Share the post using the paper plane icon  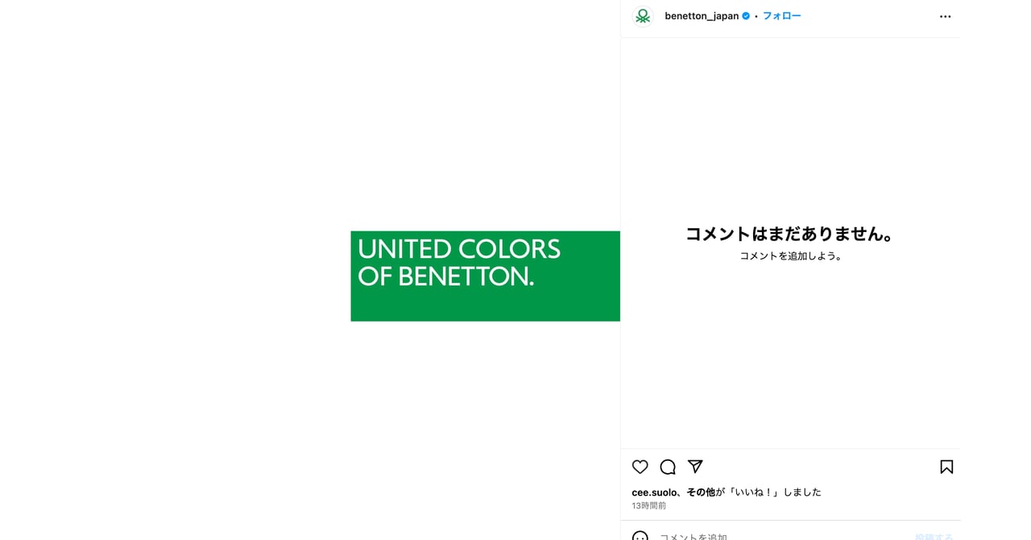point(695,467)
